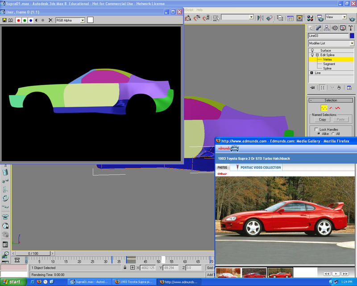This screenshot has height=286, width=357.
Task: Pin the modifier stack
Action: coord(311,87)
